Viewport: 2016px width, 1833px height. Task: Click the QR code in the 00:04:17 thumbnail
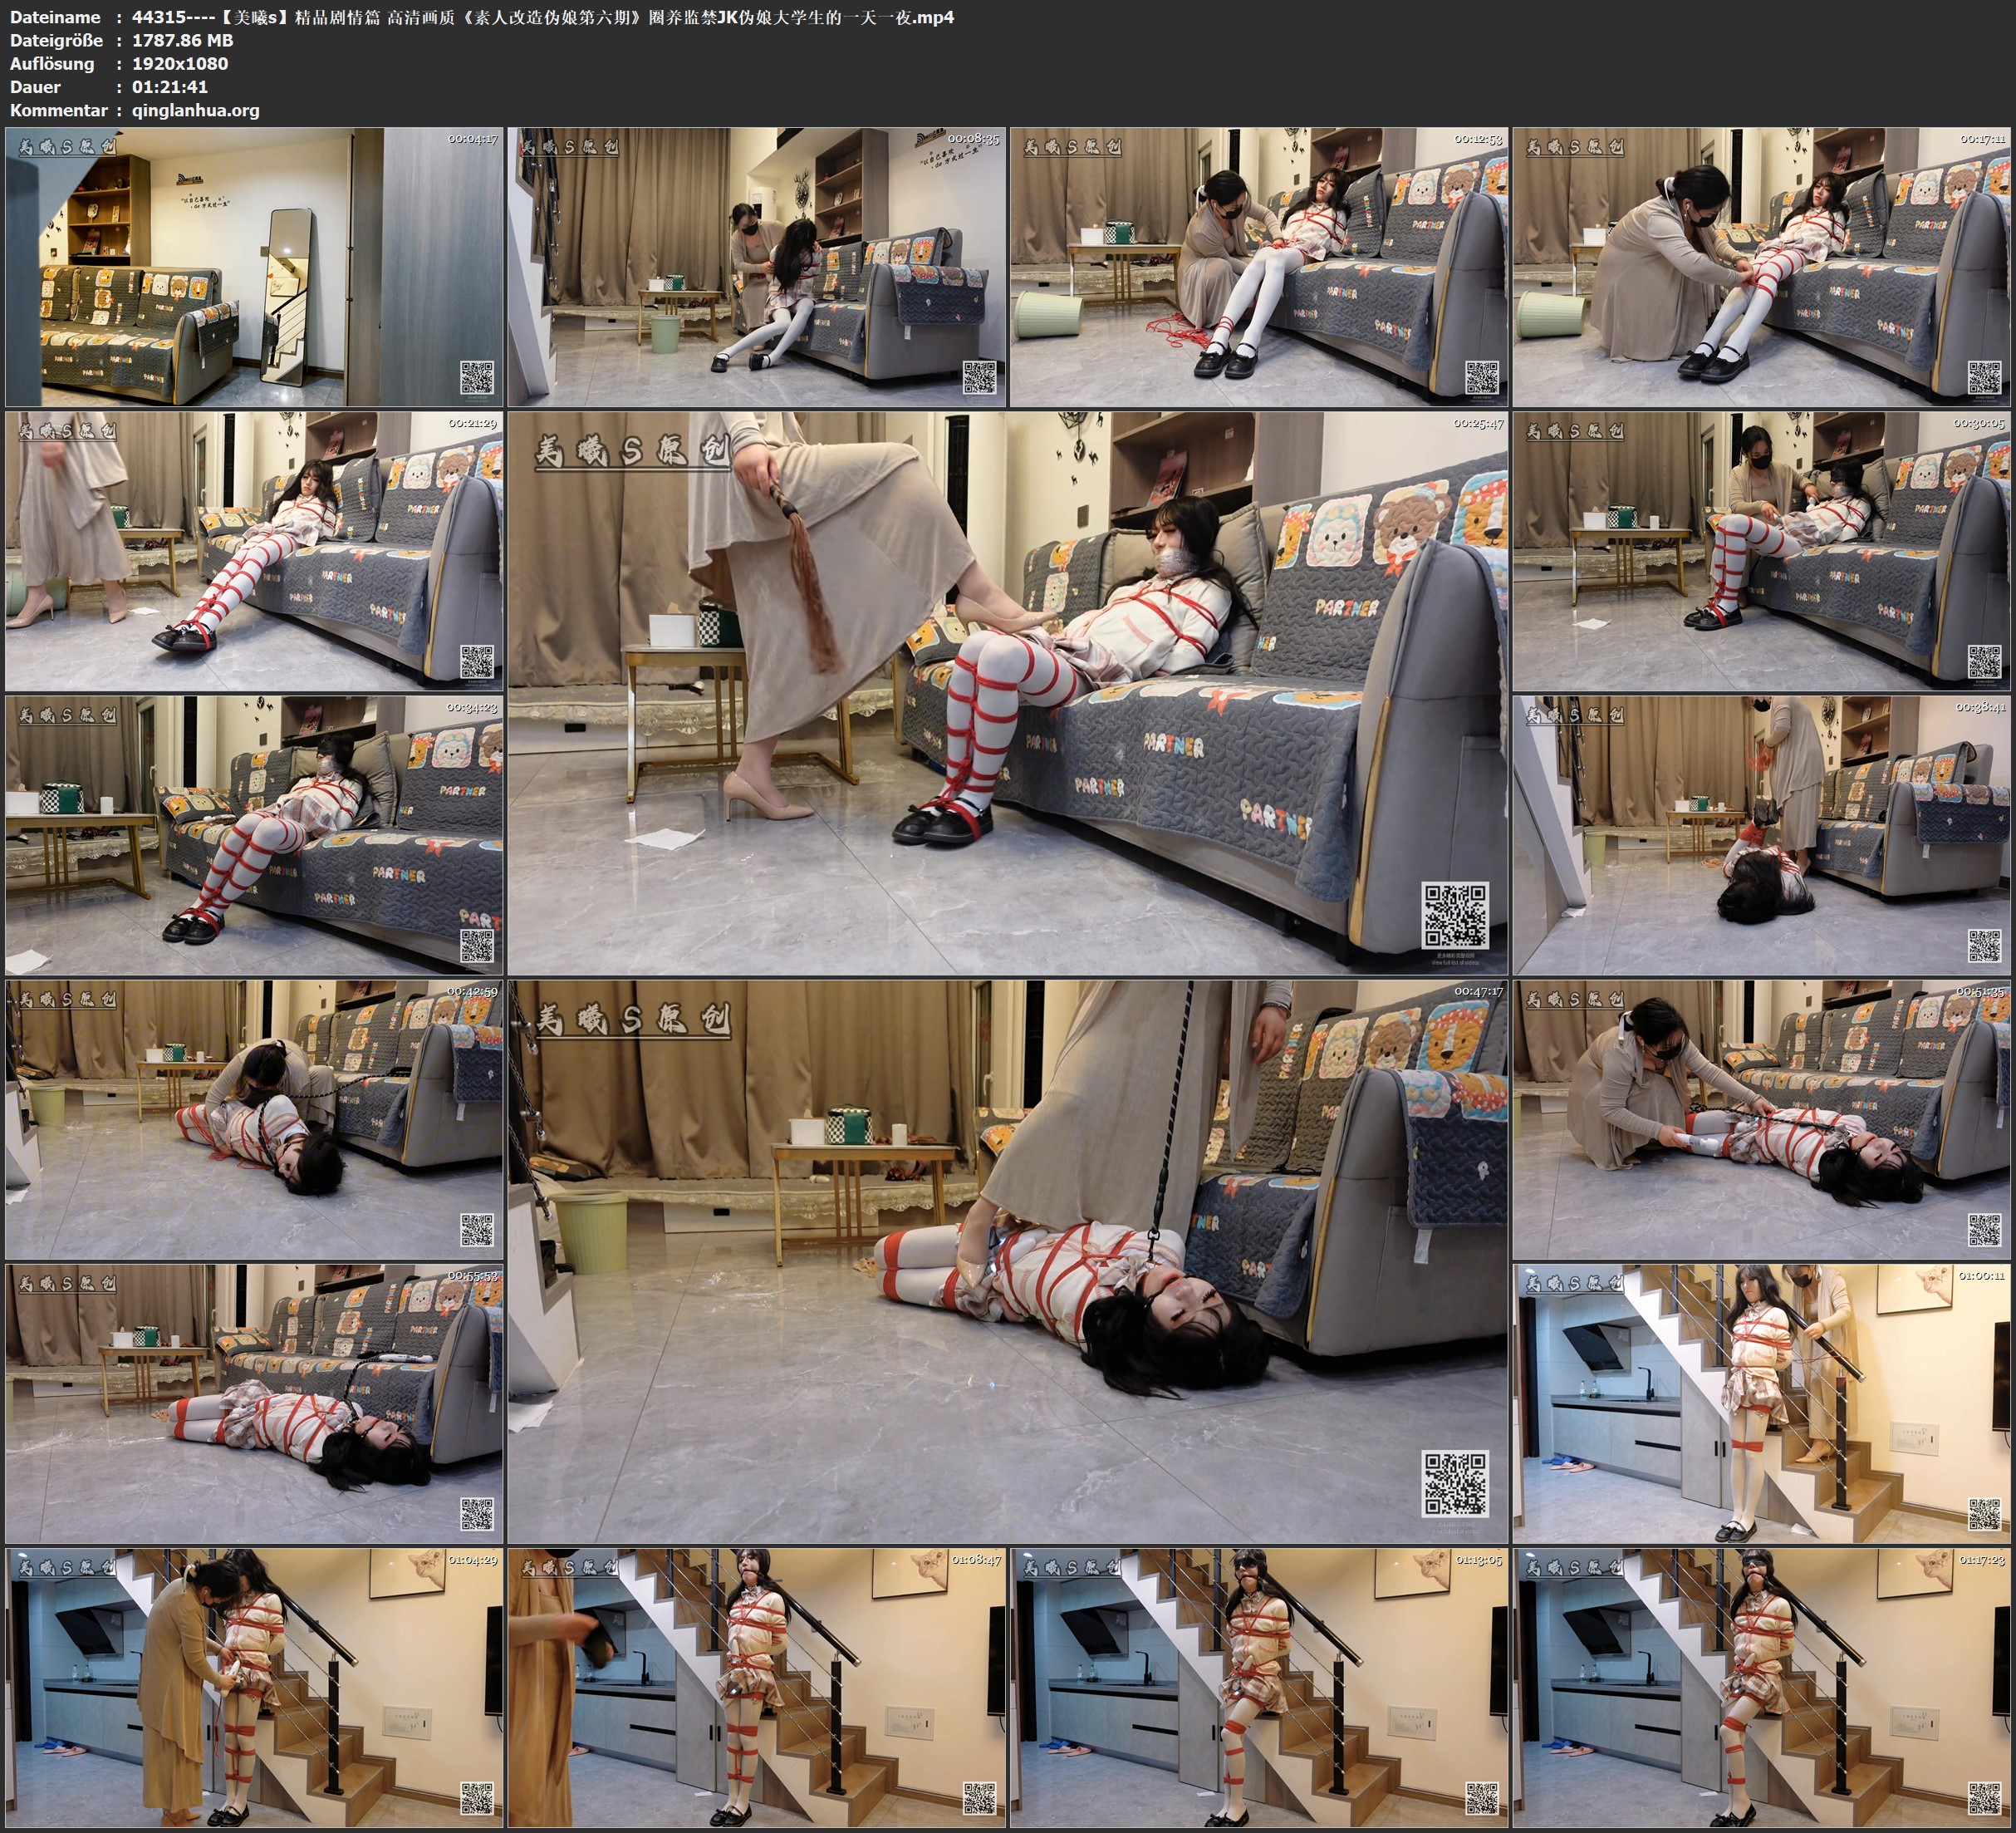pos(477,377)
